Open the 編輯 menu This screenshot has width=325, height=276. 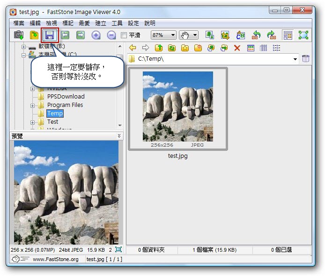pos(35,23)
